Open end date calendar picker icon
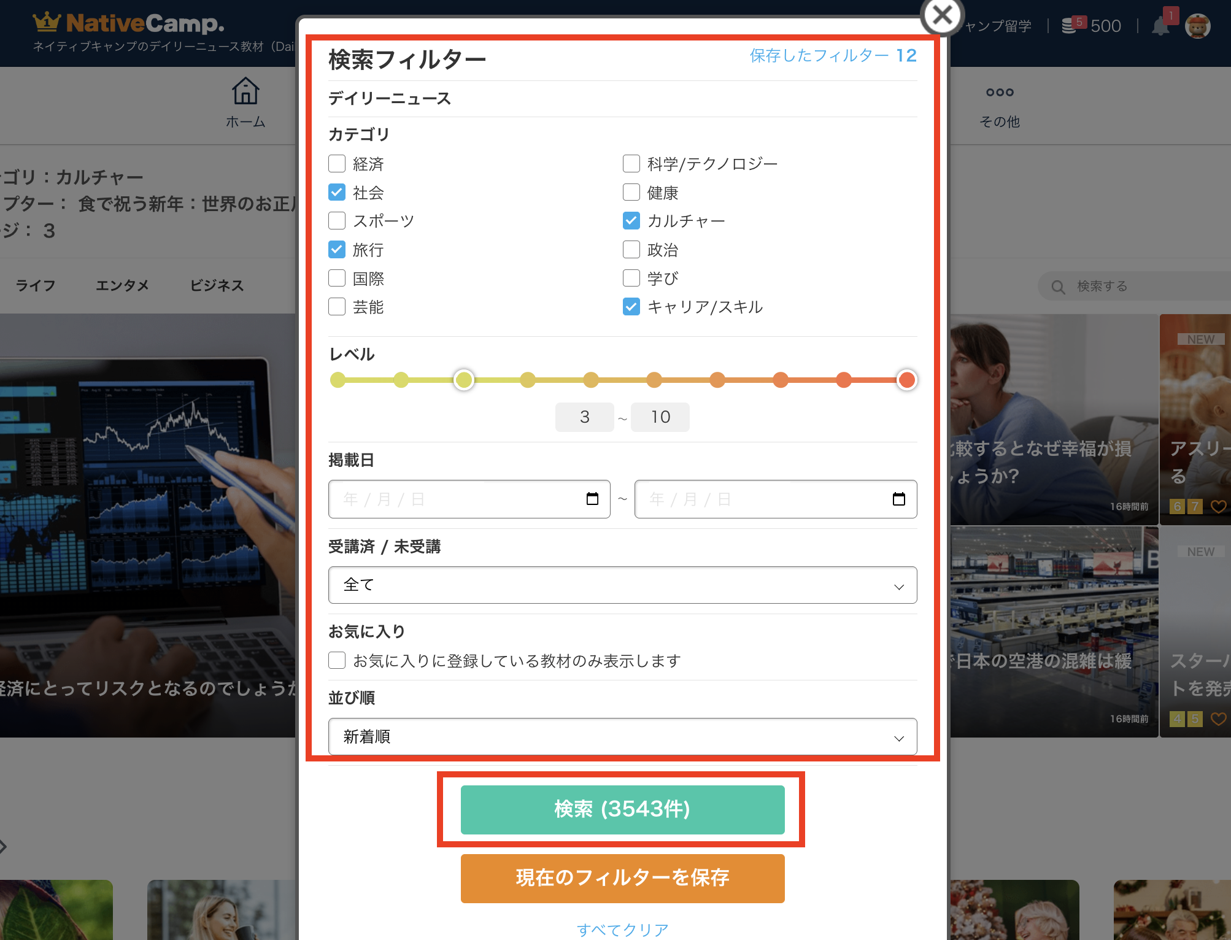This screenshot has width=1231, height=940. point(898,499)
